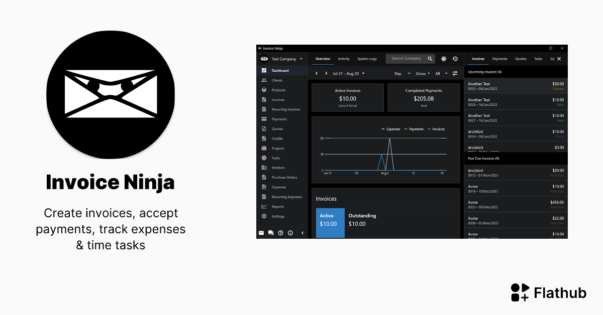Open the system health check icon
The width and height of the screenshot is (603, 315).
pos(443,59)
